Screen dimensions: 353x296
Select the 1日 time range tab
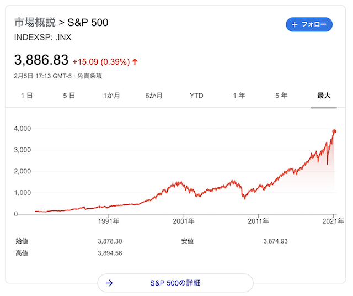tap(26, 96)
